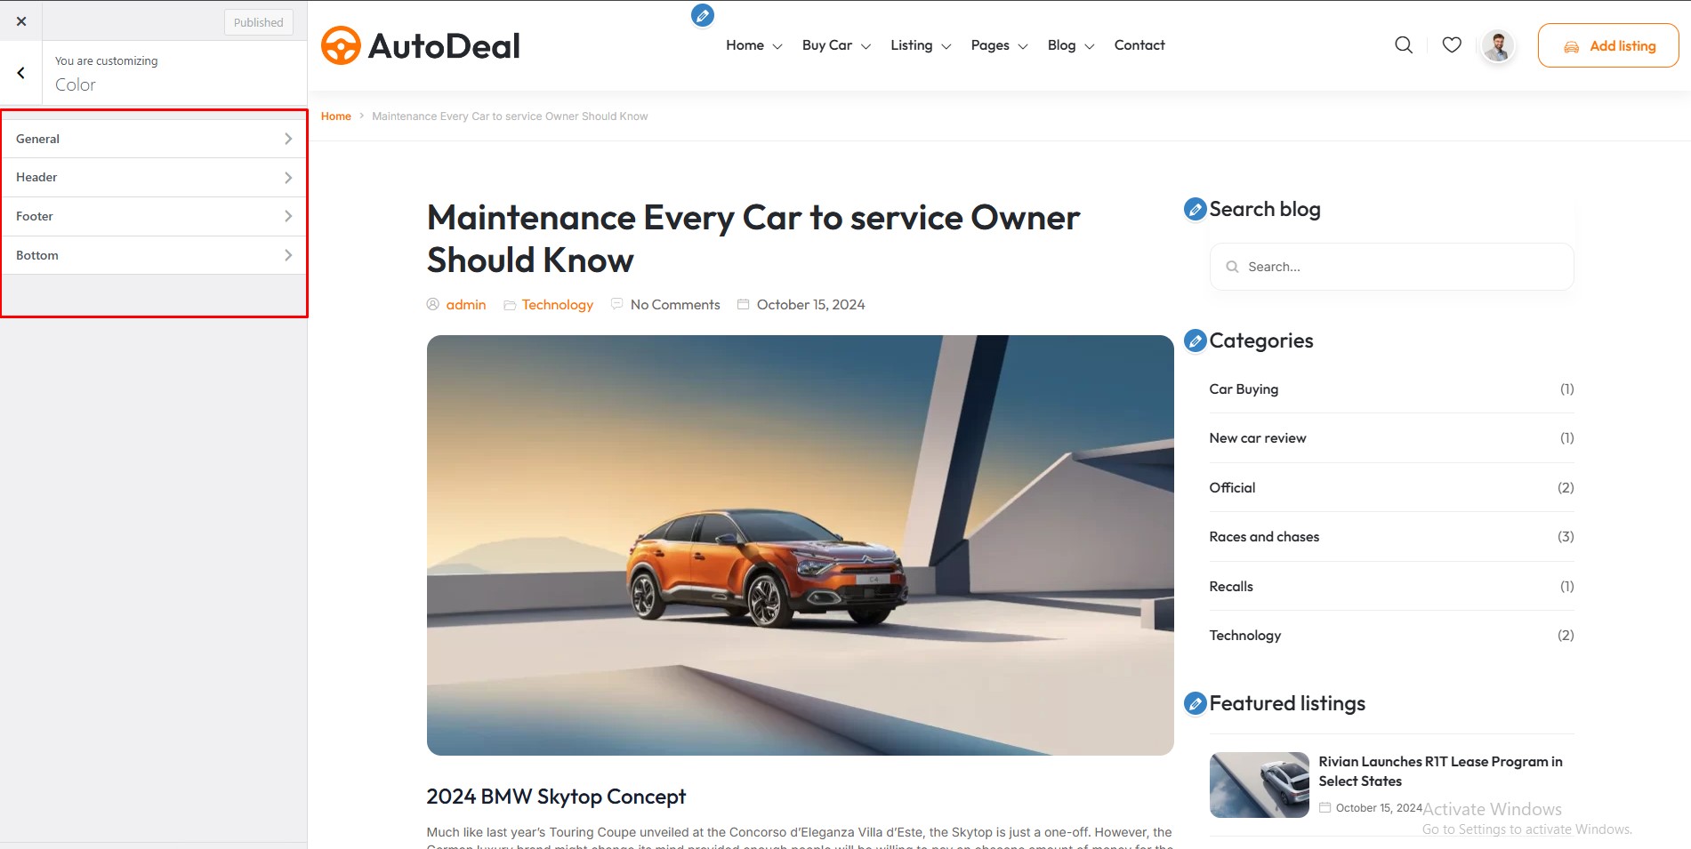1691x849 pixels.
Task: Expand the Header color section
Action: 154,178
